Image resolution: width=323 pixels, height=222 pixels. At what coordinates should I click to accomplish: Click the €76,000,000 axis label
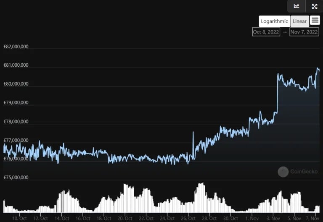(16, 159)
